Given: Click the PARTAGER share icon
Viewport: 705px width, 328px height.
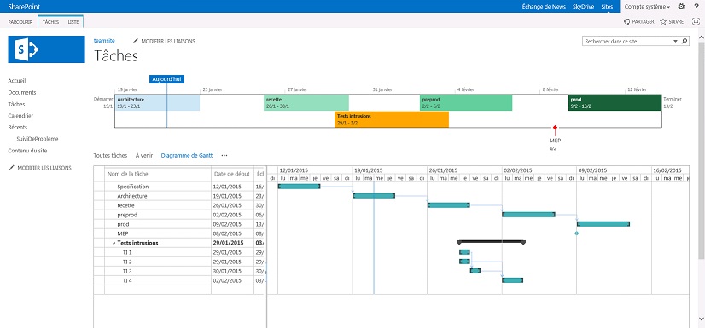Looking at the screenshot, I should coord(627,21).
